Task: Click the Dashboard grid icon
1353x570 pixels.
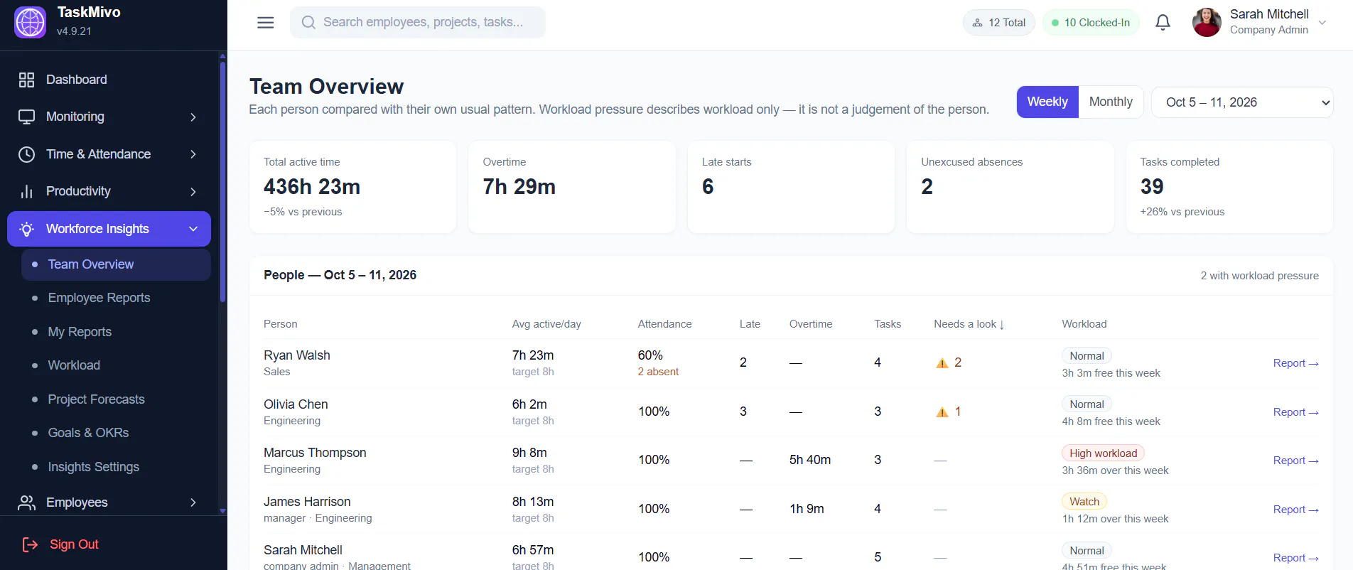Action: [26, 80]
